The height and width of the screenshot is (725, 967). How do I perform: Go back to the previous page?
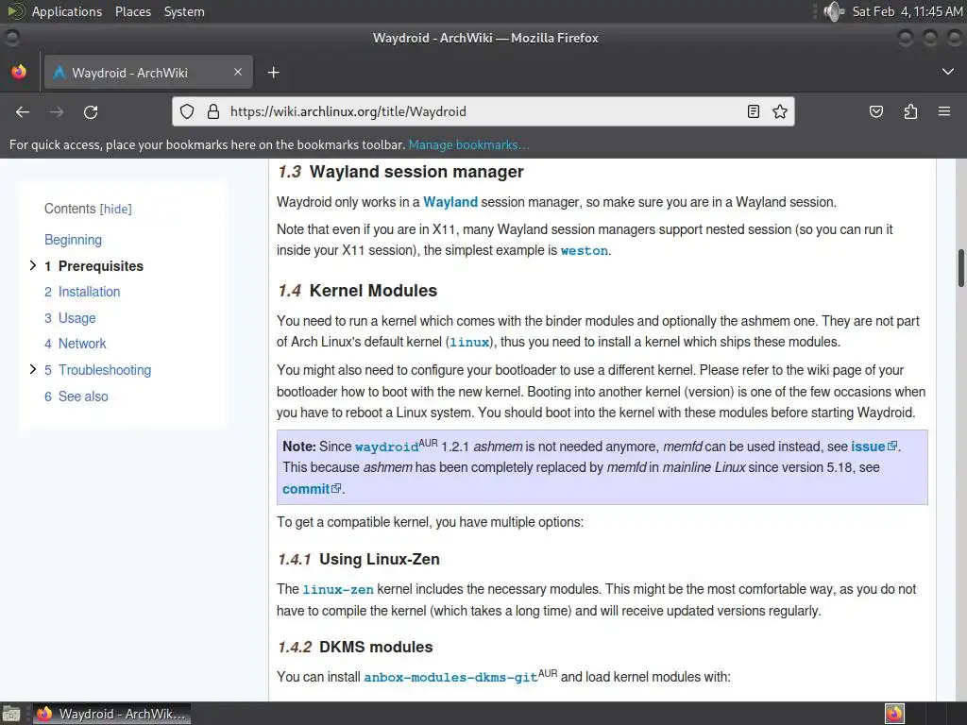tap(23, 111)
